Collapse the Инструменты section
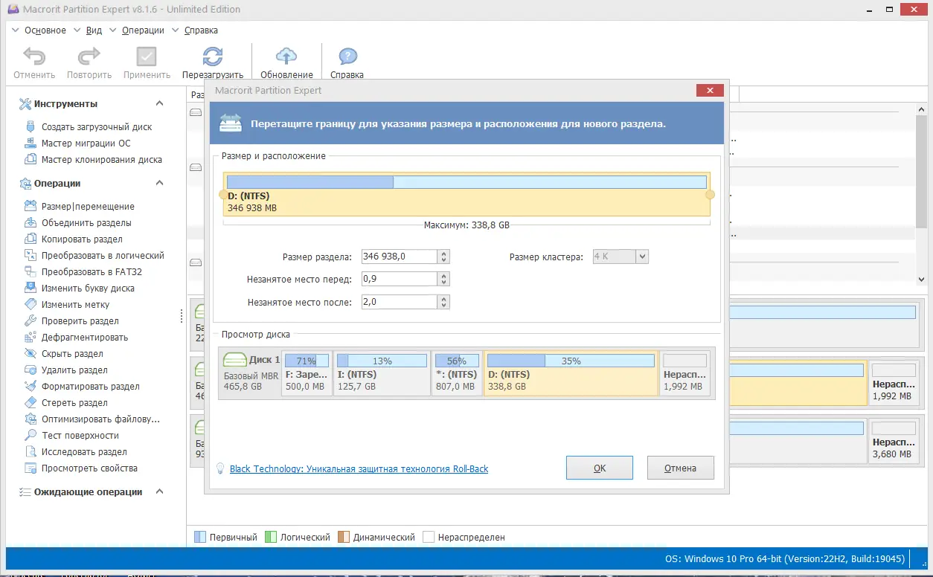 click(x=159, y=103)
